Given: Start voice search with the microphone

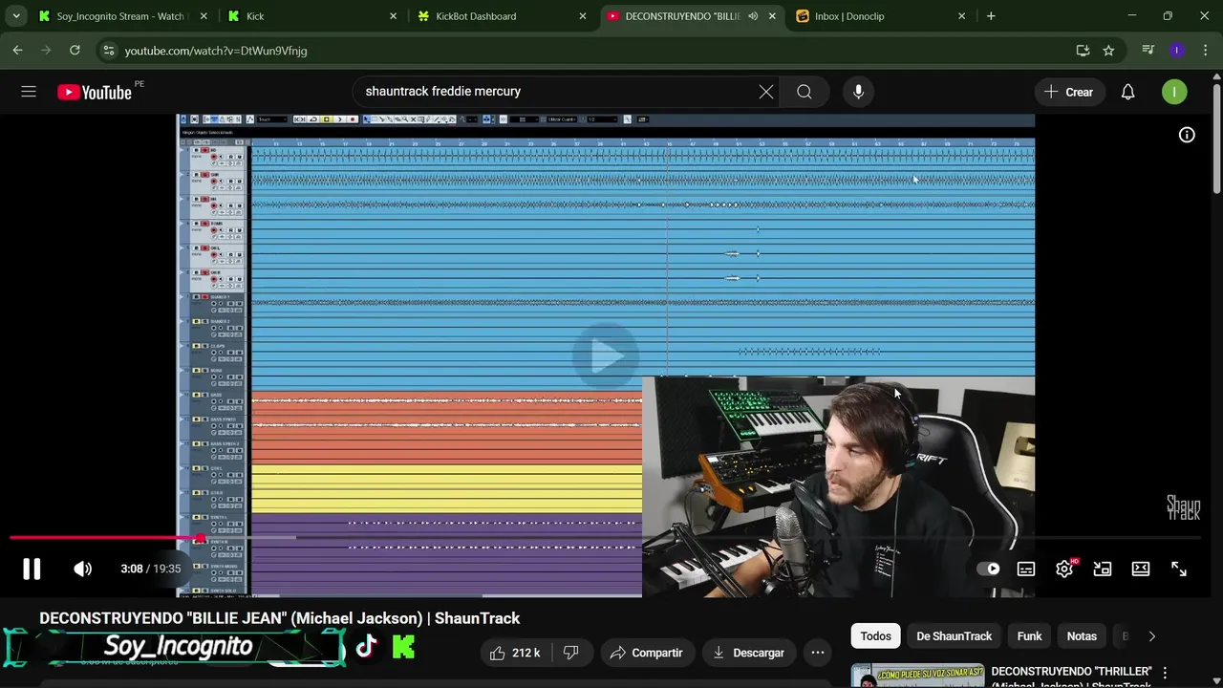Looking at the screenshot, I should pyautogui.click(x=858, y=92).
